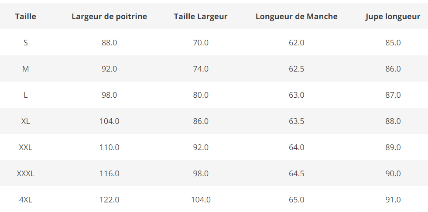Select the L size row label

pyautogui.click(x=25, y=95)
